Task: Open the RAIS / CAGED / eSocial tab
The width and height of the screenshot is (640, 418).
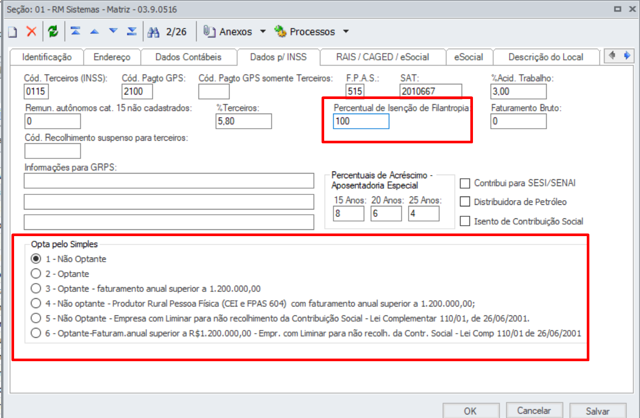Action: point(382,57)
